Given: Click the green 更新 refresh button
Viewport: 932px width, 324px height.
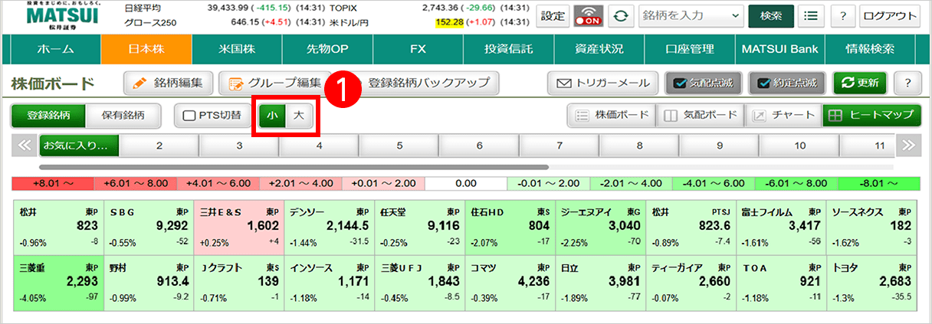Looking at the screenshot, I should (860, 82).
